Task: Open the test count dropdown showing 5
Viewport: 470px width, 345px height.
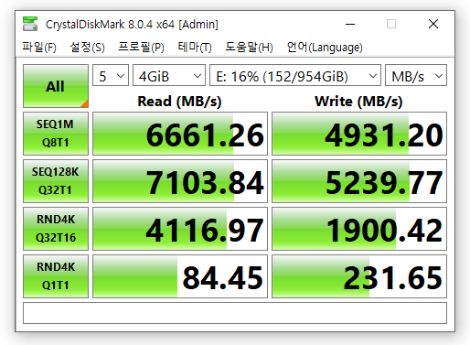Action: pyautogui.click(x=111, y=75)
